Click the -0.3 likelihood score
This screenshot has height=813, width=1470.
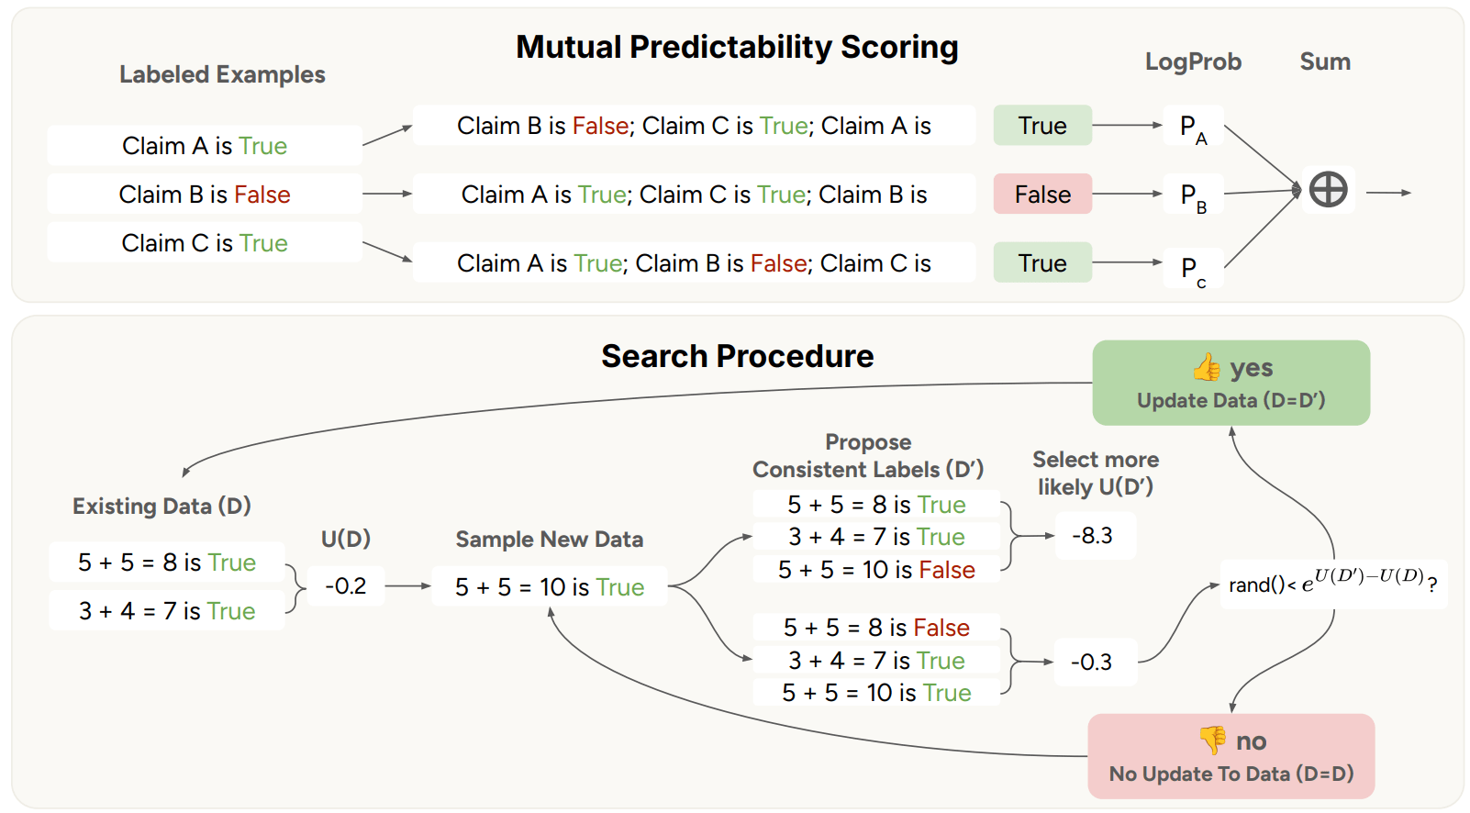click(1092, 662)
